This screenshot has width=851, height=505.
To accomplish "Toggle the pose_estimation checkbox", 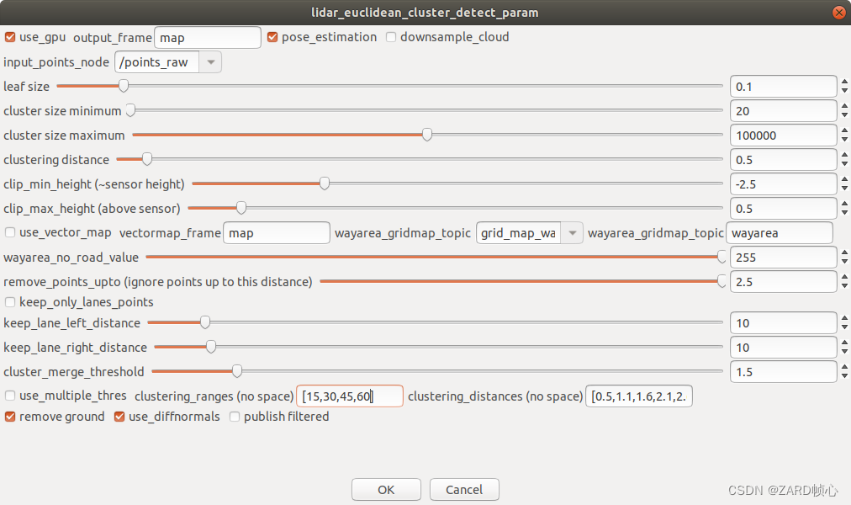I will [272, 37].
